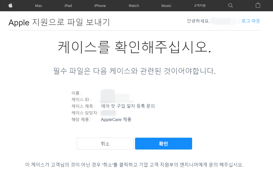Open 고객지원 in the top navigation
Screen dimensions: 273x180
(x=200, y=6)
